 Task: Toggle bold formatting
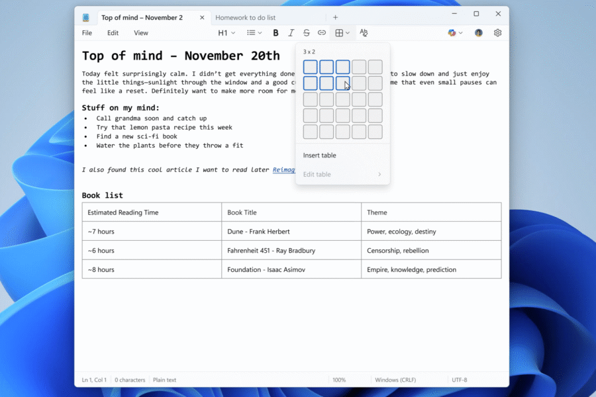tap(275, 32)
